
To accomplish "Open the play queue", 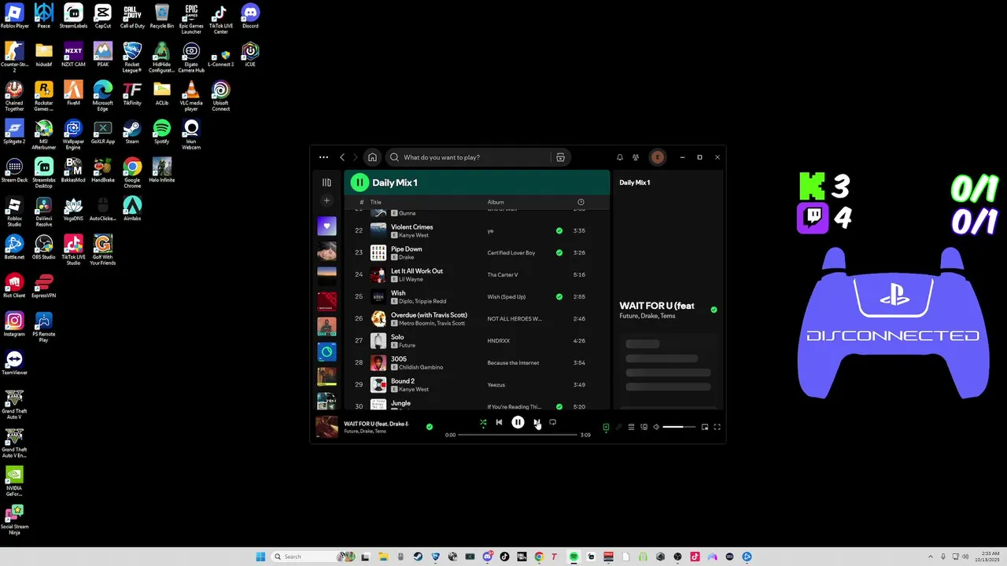I will 631,427.
